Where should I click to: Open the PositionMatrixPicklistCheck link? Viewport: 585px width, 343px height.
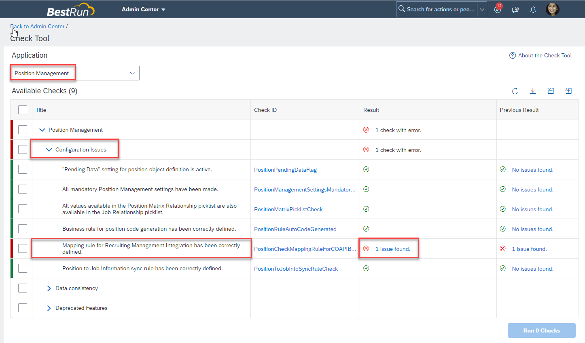pyautogui.click(x=288, y=209)
